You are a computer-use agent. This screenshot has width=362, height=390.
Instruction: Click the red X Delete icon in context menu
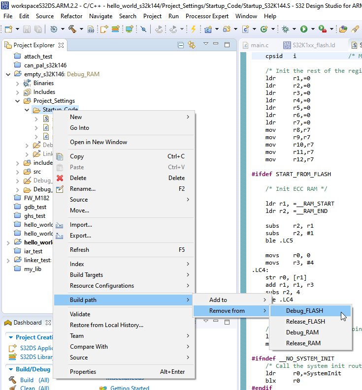tap(60, 178)
